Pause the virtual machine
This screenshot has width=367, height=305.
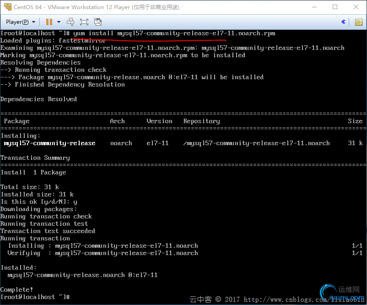pos(49,22)
